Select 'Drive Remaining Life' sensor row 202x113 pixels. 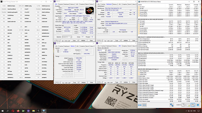(x=168, y=42)
